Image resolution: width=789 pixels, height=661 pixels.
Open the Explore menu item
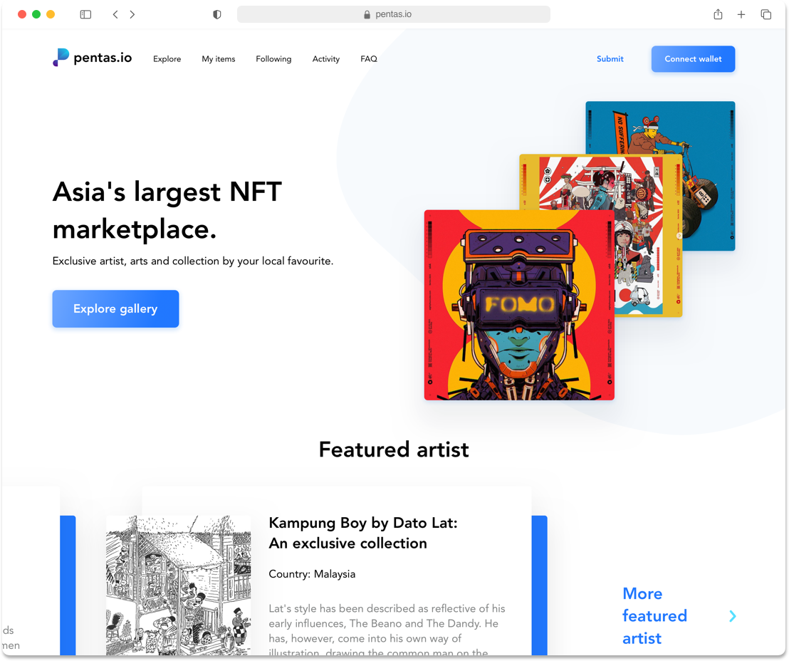167,59
